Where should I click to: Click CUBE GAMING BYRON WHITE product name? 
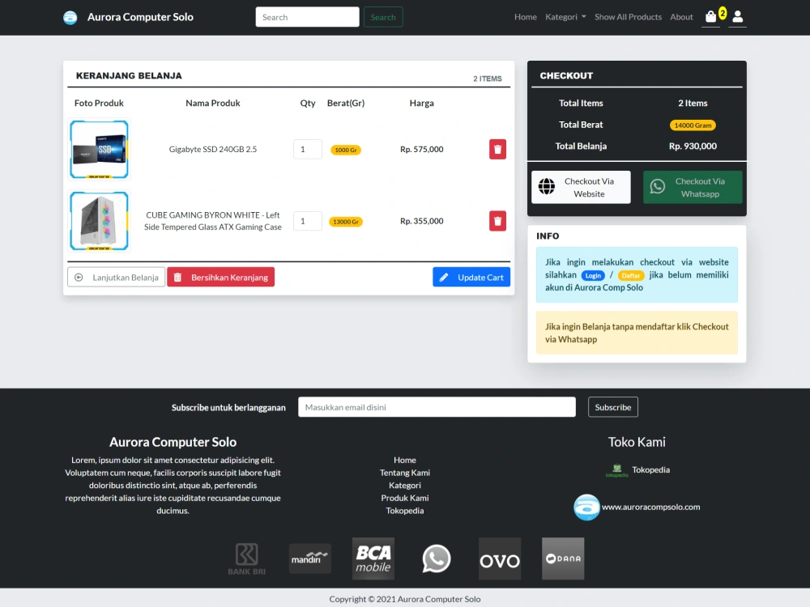[x=213, y=221]
